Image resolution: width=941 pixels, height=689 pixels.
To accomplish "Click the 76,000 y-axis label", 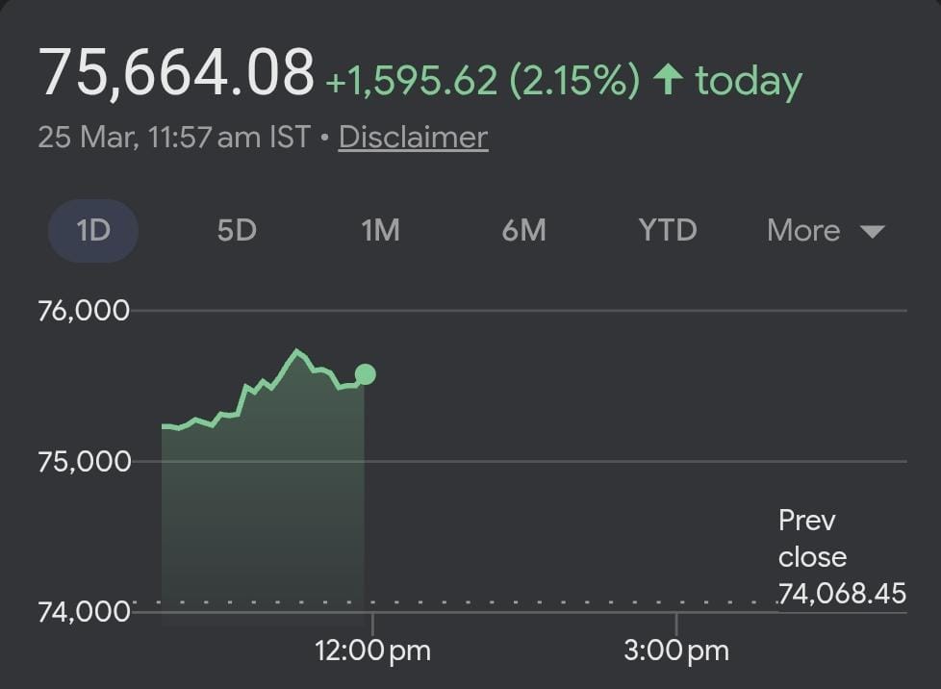I will pyautogui.click(x=83, y=311).
